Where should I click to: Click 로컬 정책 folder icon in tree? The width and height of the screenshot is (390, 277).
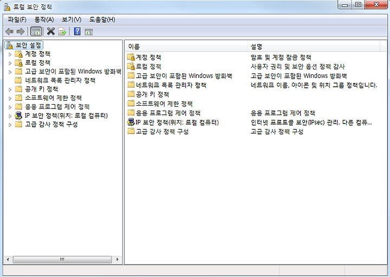(18, 62)
